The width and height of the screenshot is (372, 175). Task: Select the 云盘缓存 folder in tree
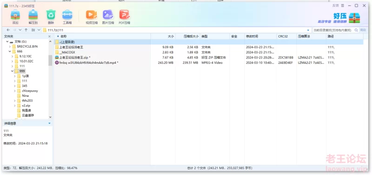click(28, 115)
